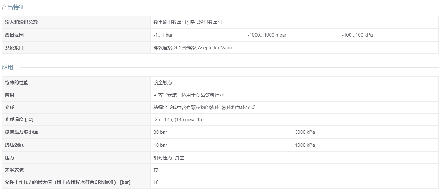This screenshot has height=191, width=442.
Task: Select the 齐平安装 row label
Action: (x=14, y=170)
